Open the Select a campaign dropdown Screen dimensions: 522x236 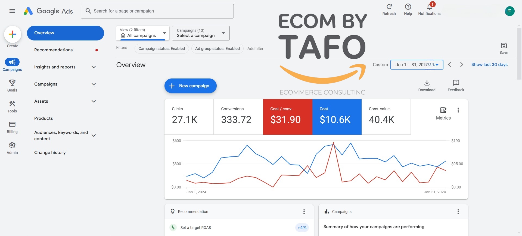pyautogui.click(x=201, y=33)
